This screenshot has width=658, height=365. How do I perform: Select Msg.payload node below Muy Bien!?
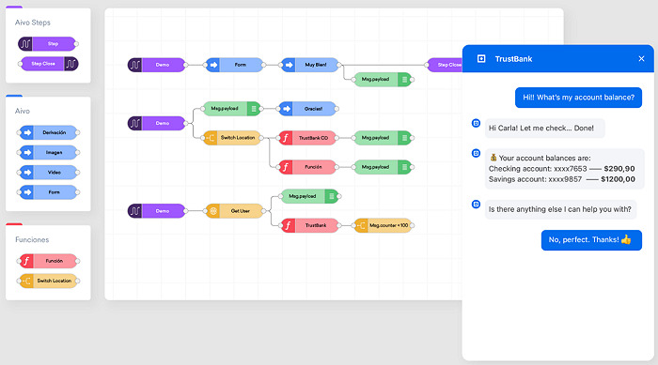pyautogui.click(x=383, y=79)
